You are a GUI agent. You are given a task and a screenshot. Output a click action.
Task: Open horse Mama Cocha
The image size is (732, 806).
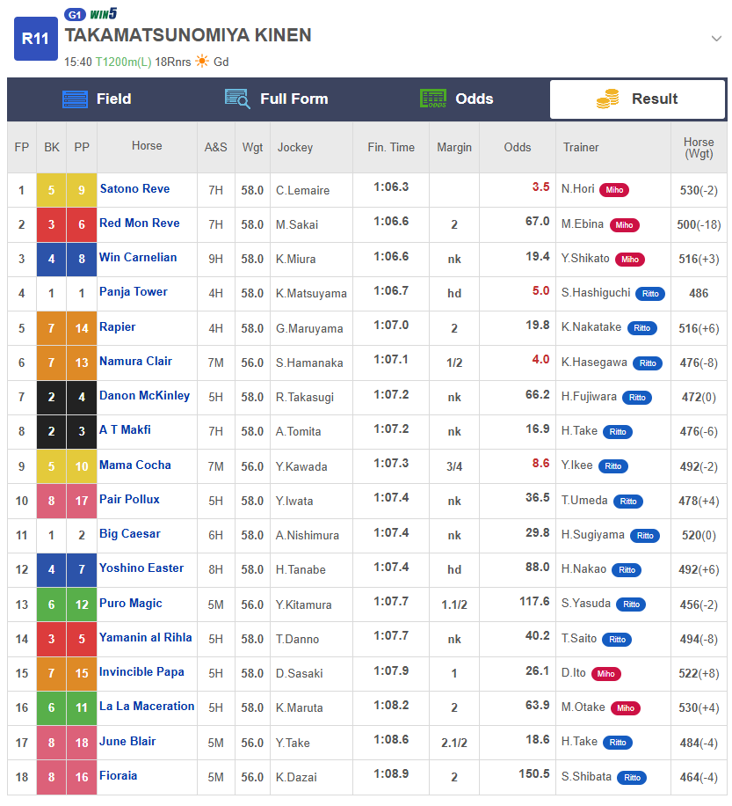tap(135, 465)
